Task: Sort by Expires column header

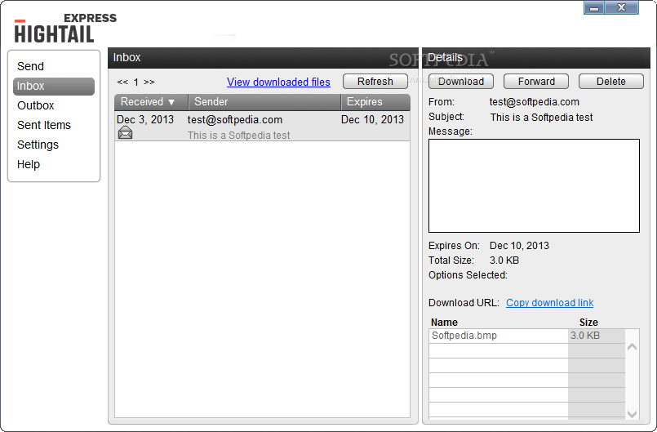Action: 375,102
